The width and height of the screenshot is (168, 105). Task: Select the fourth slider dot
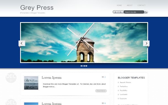86,66
